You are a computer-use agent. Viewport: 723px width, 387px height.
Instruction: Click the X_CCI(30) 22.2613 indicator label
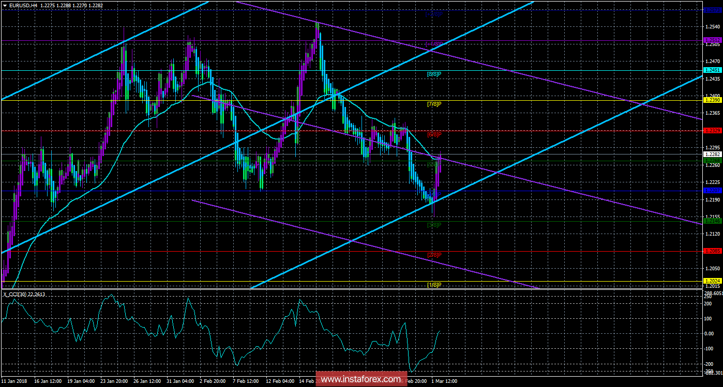click(x=23, y=294)
